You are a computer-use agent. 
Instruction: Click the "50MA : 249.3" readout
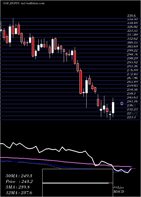(19, 176)
